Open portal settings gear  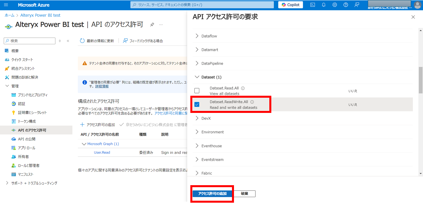point(335,5)
